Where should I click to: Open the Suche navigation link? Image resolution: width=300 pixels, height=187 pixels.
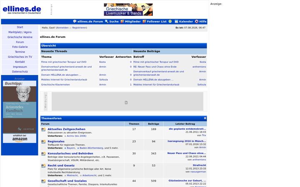tap(114, 21)
